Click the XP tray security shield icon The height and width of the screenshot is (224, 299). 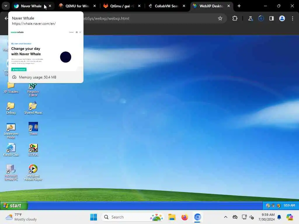279,206
